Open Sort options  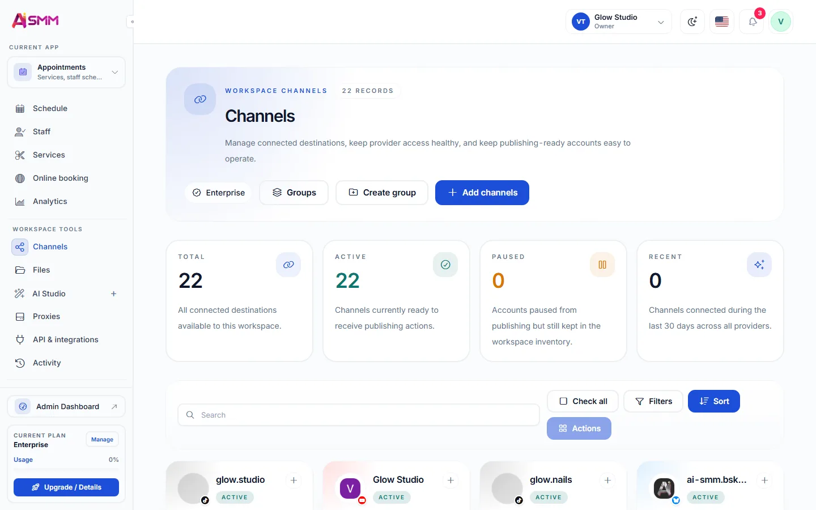coord(714,401)
